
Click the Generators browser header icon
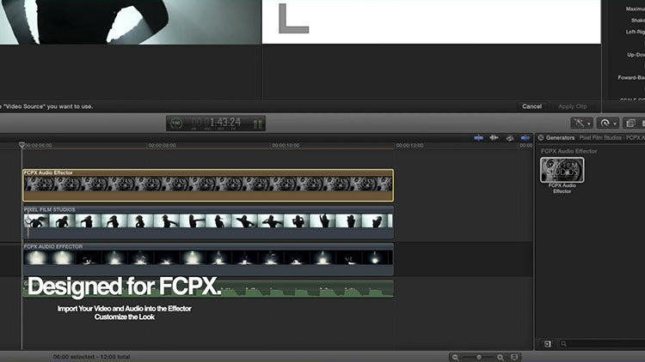pyautogui.click(x=541, y=138)
